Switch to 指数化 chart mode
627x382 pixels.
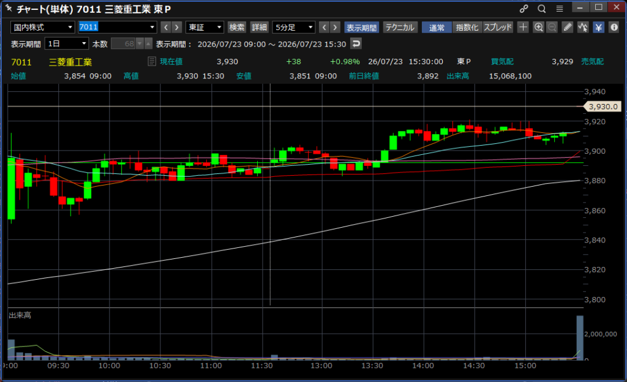[x=467, y=27]
